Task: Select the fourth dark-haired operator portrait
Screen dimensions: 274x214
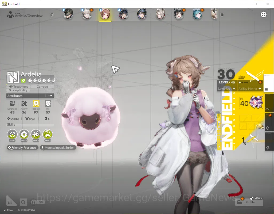Action: click(x=124, y=14)
